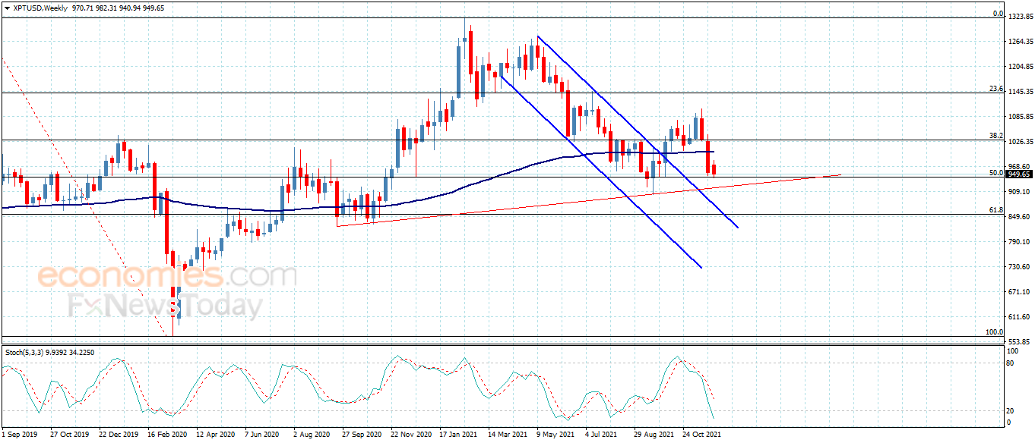Click the 849.60 price axis label

coord(1018,216)
